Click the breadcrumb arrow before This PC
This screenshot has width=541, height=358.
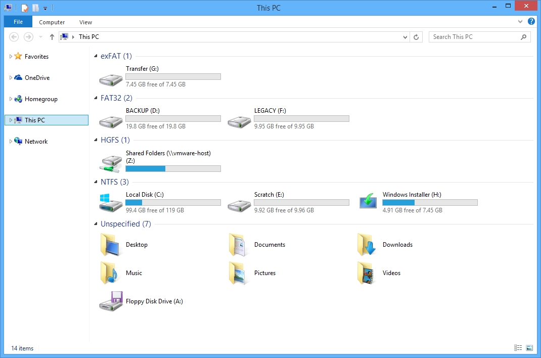pyautogui.click(x=73, y=37)
